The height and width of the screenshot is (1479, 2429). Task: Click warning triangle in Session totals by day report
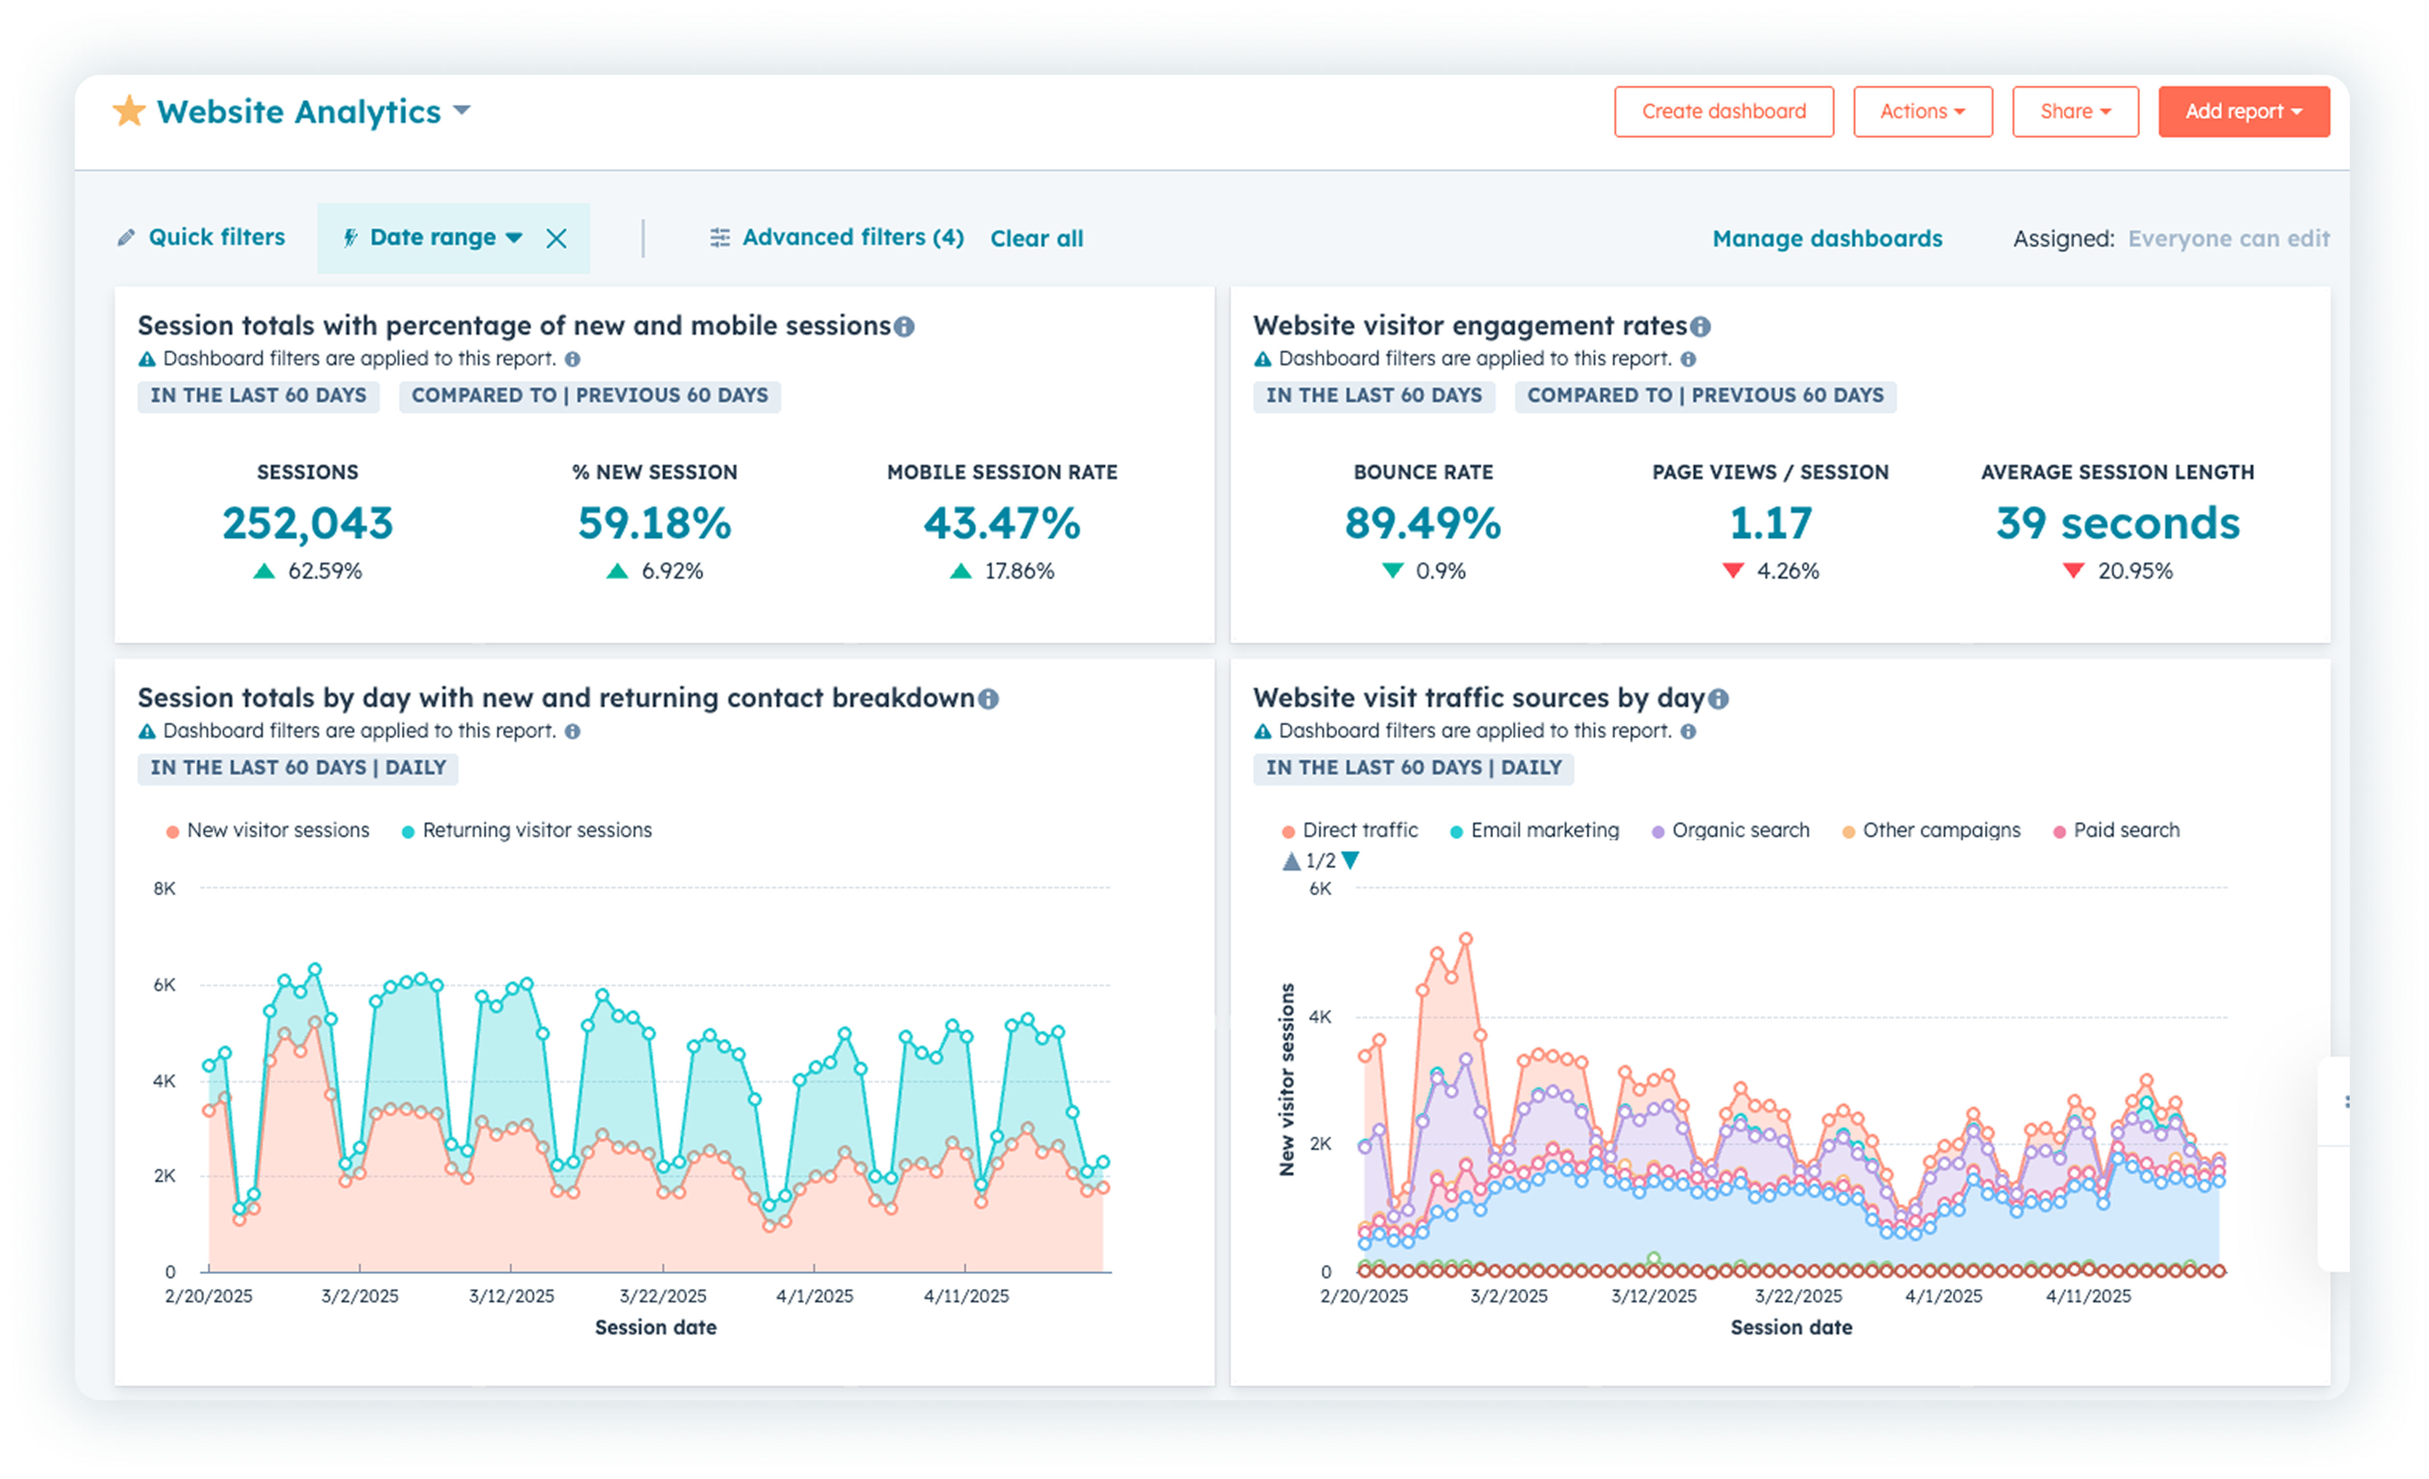(147, 732)
